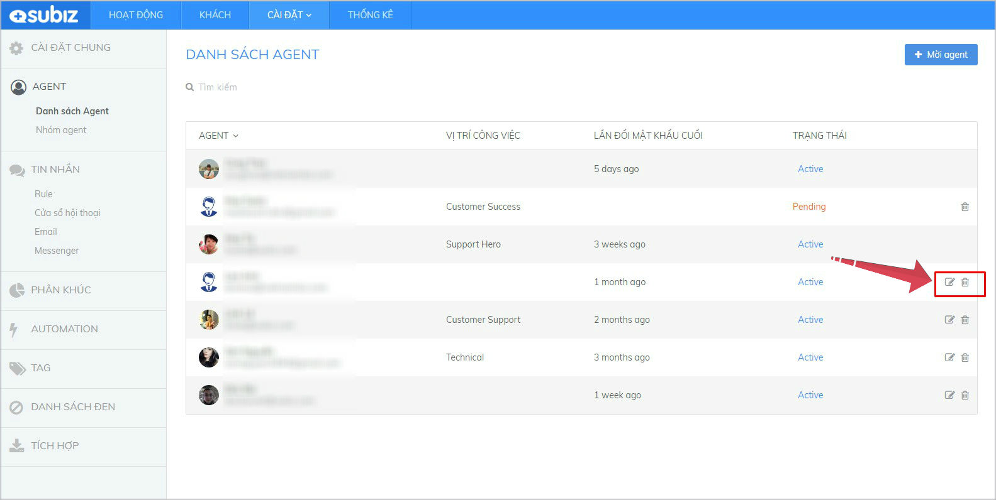
Task: Open Nhóm agent in sidebar
Action: tap(61, 130)
